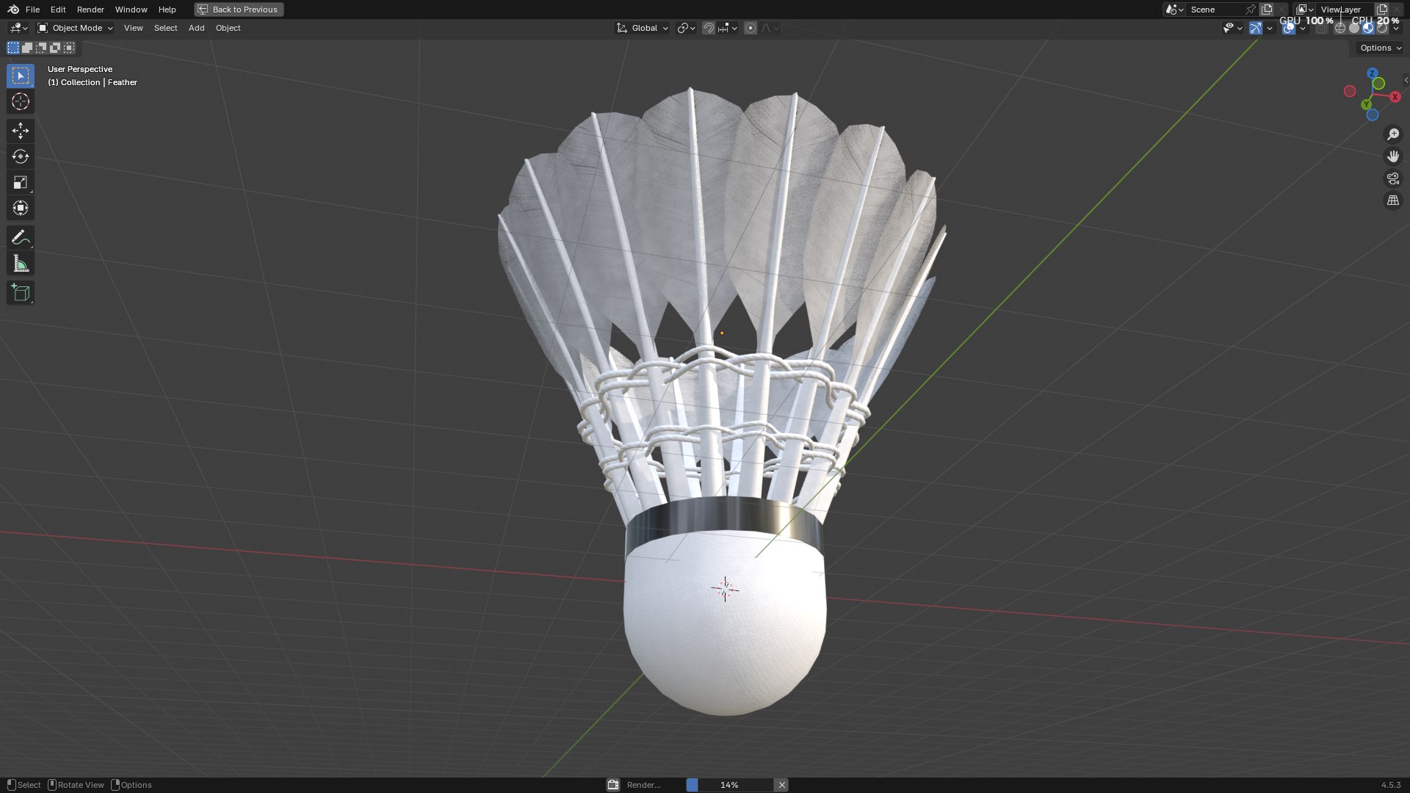Image resolution: width=1410 pixels, height=793 pixels.
Task: Create new scene with copy icon
Action: 1267,10
